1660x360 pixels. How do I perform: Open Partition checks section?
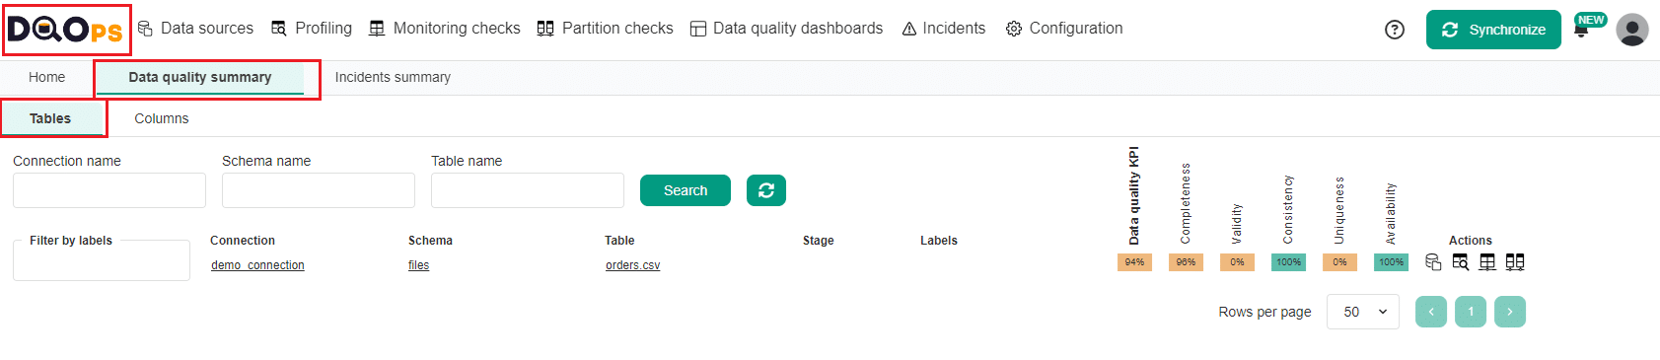point(606,29)
